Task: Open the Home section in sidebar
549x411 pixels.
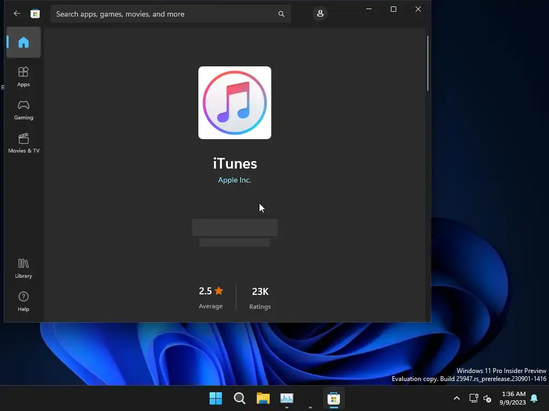Action: pyautogui.click(x=24, y=42)
